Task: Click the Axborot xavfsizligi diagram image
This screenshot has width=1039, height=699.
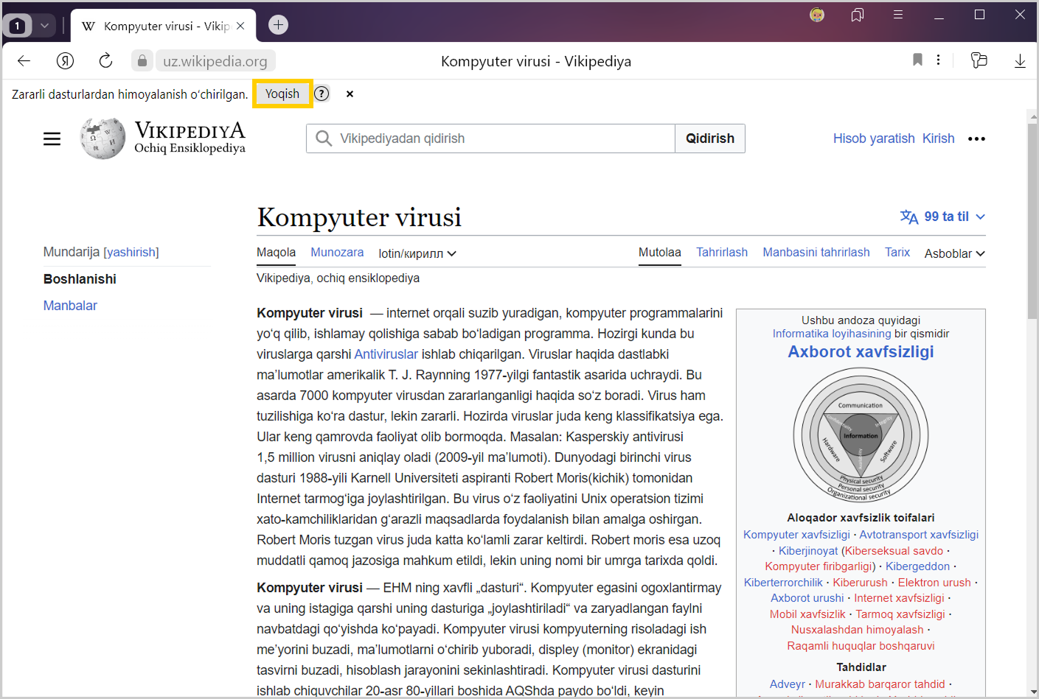Action: pyautogui.click(x=861, y=435)
